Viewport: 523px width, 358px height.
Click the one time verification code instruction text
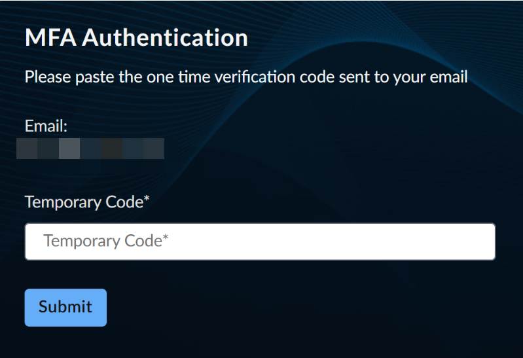[246, 77]
